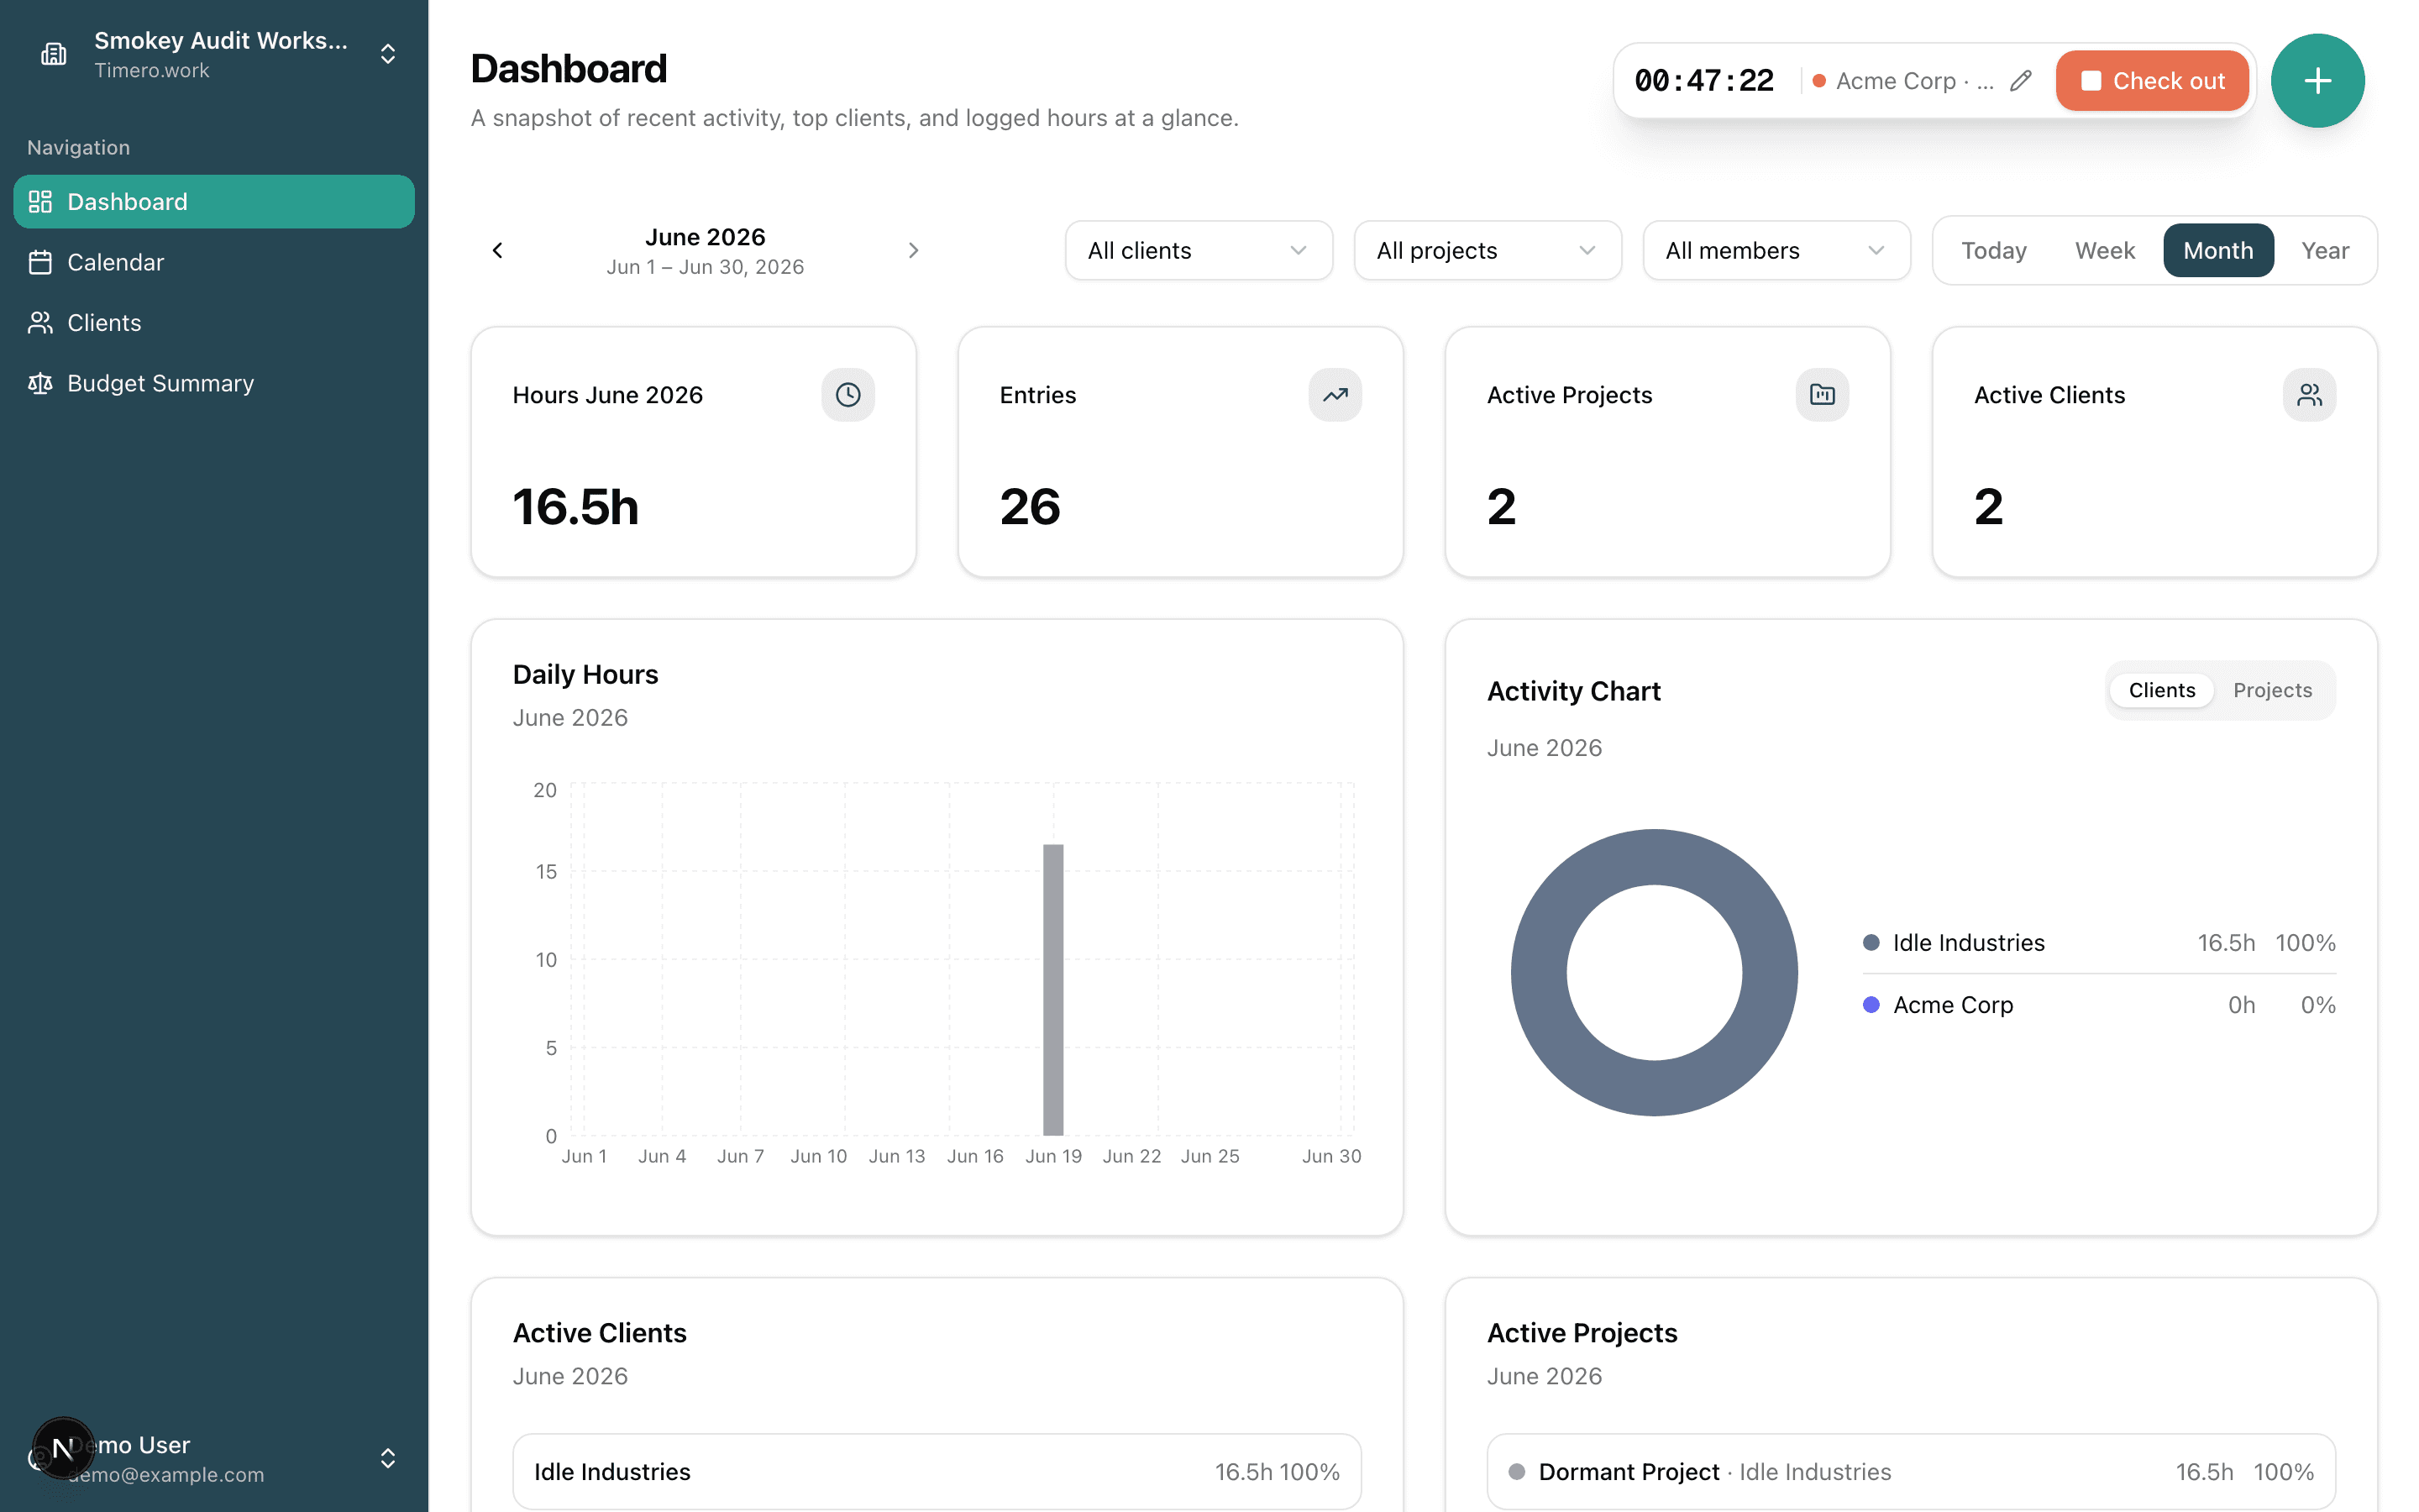Select the Month time range
Viewport: 2419px width, 1512px height.
click(2218, 251)
